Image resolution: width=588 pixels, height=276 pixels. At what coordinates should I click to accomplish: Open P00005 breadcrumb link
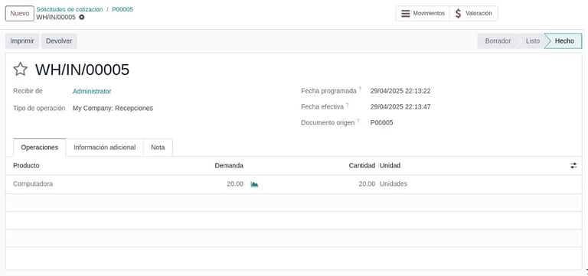(122, 9)
